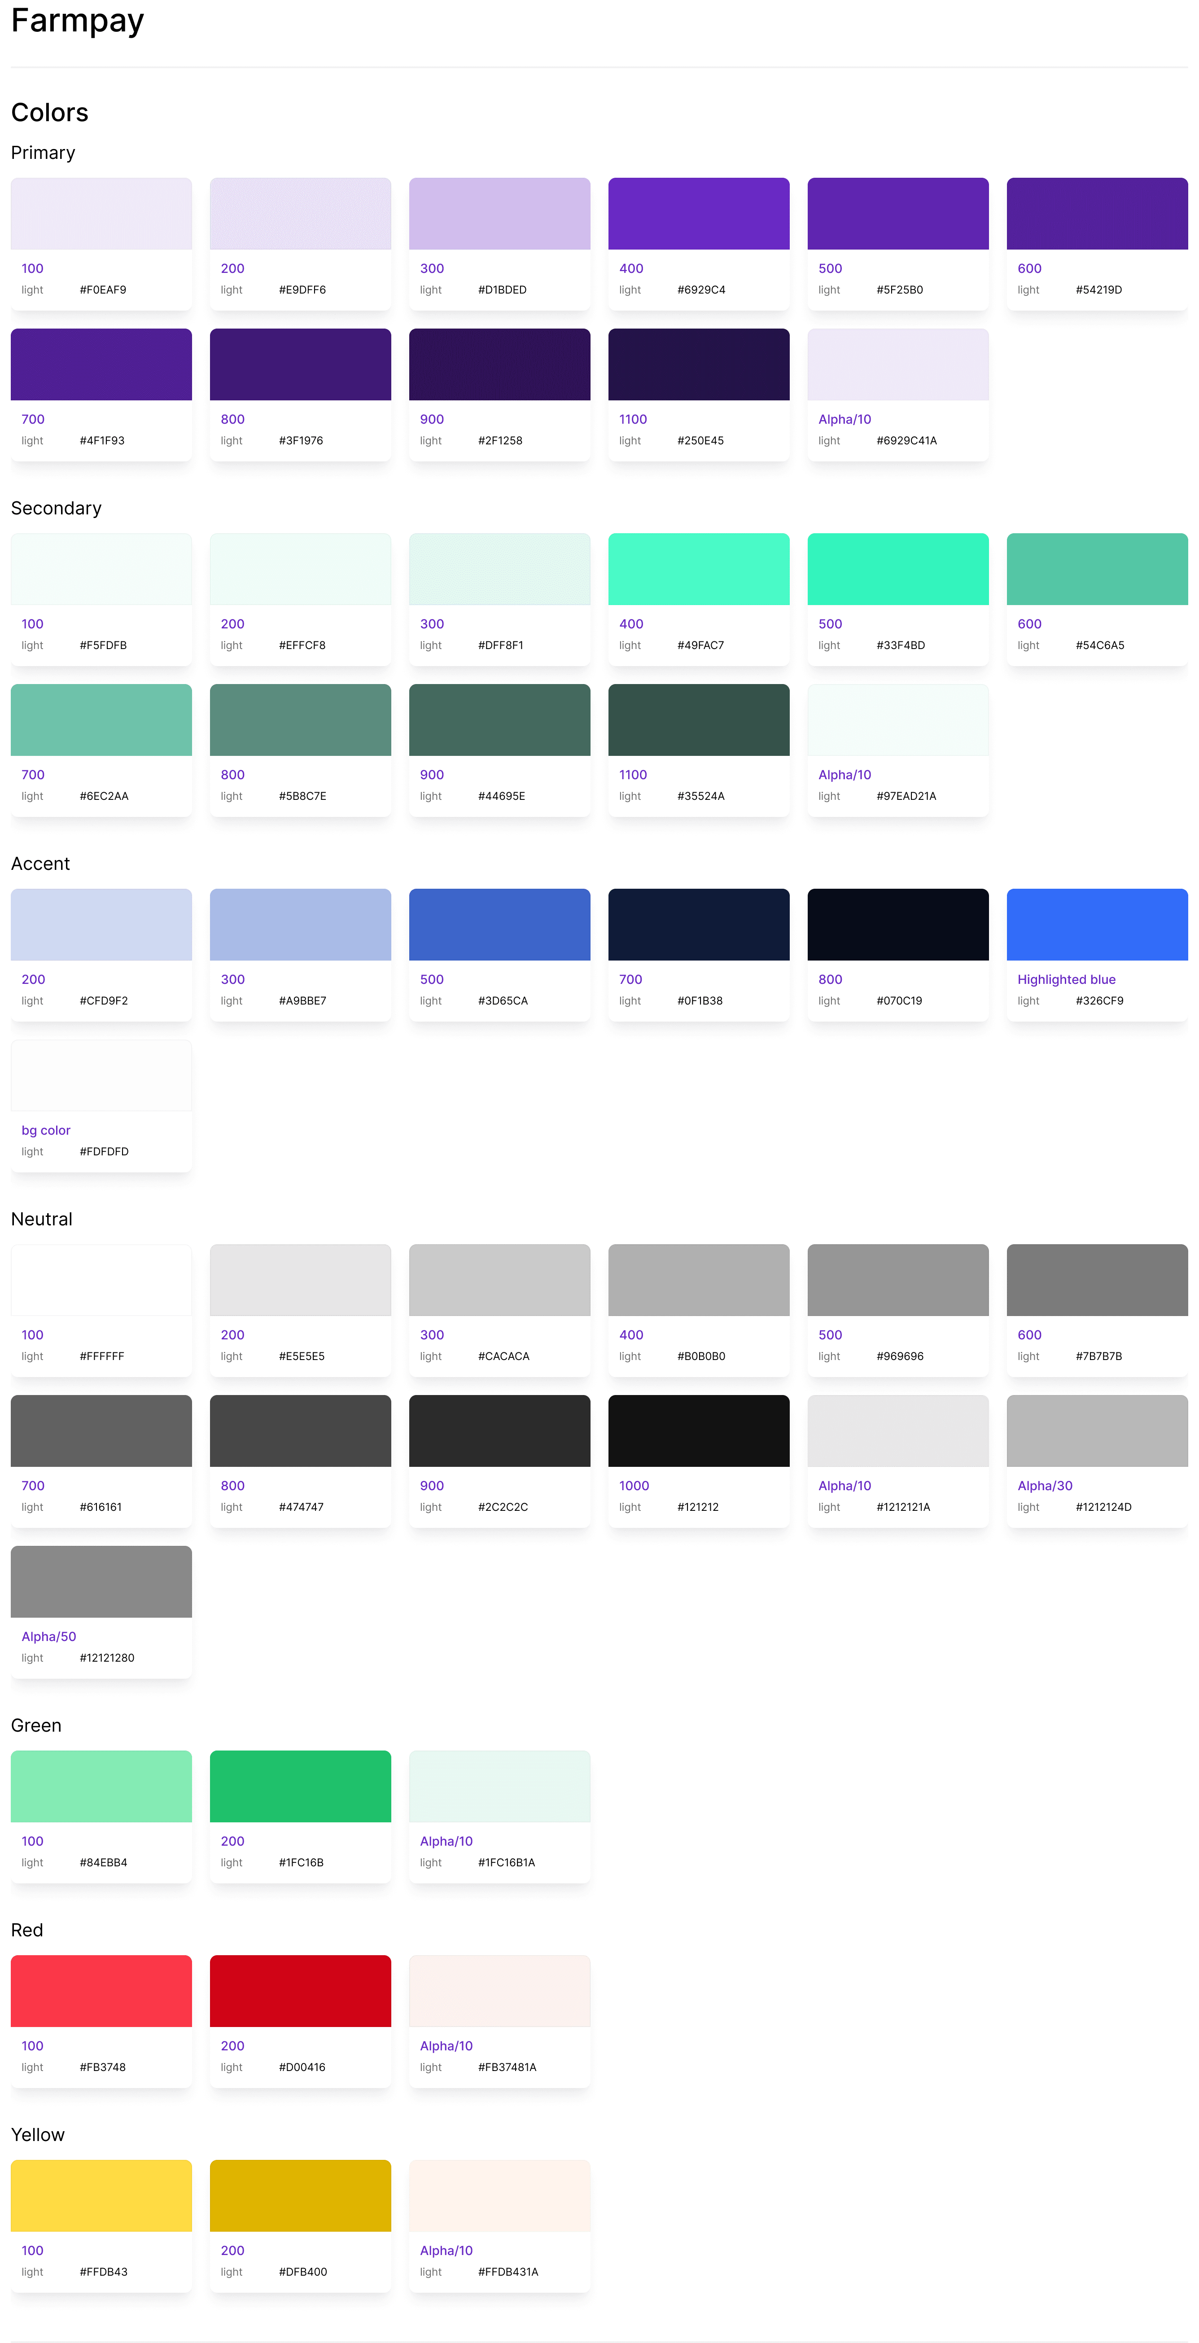The width and height of the screenshot is (1199, 2343).
Task: Click hex value #FFDB43 under Yellow
Action: coord(104,2272)
